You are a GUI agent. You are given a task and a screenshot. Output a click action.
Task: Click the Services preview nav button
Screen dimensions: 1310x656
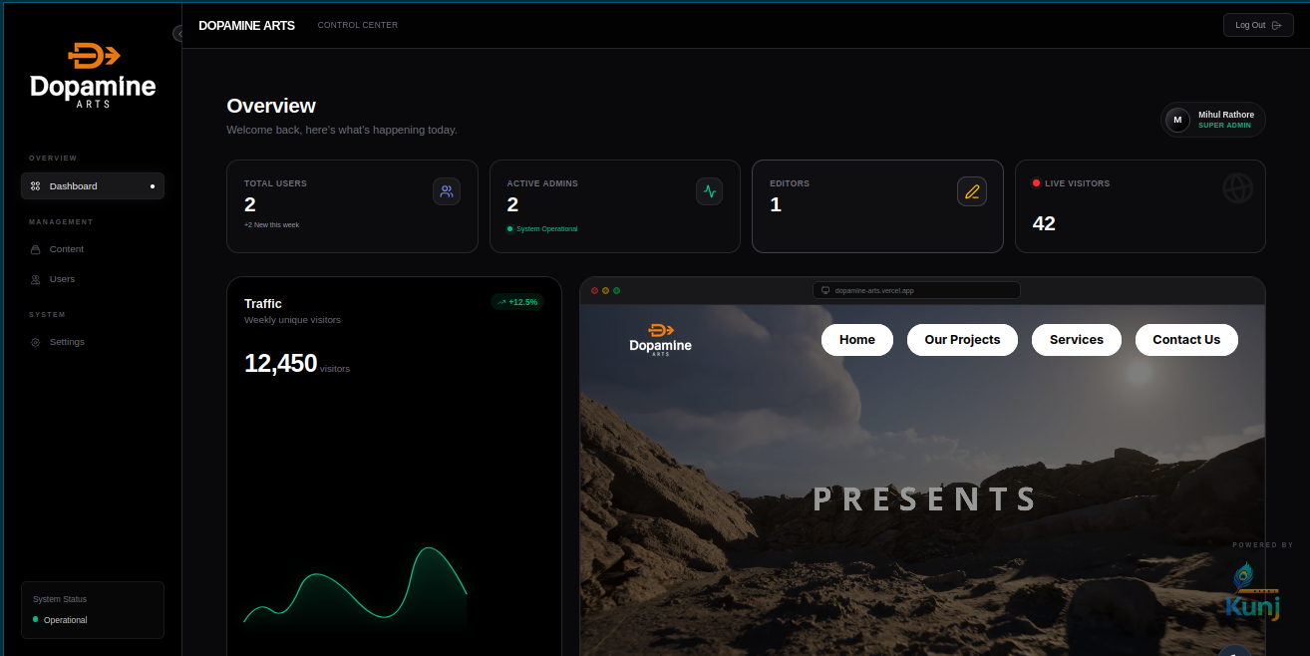coord(1076,340)
